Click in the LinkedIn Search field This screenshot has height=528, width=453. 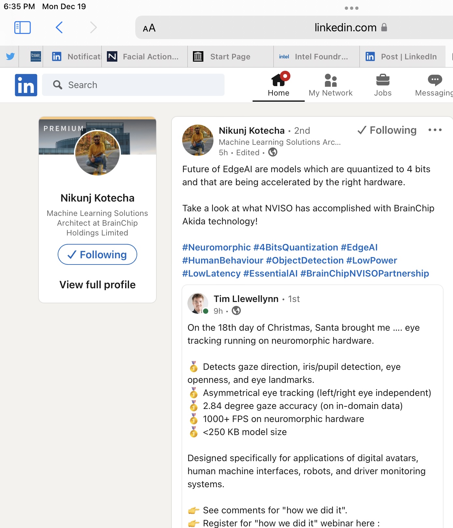134,85
